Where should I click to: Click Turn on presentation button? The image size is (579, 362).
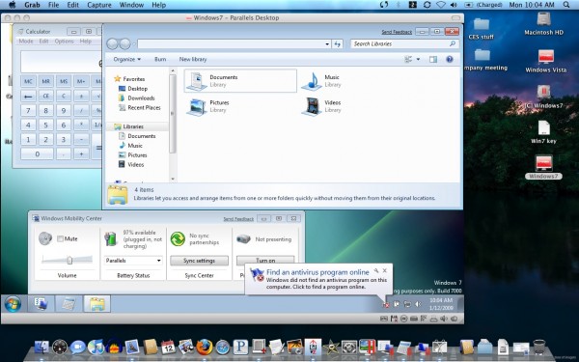pyautogui.click(x=265, y=260)
